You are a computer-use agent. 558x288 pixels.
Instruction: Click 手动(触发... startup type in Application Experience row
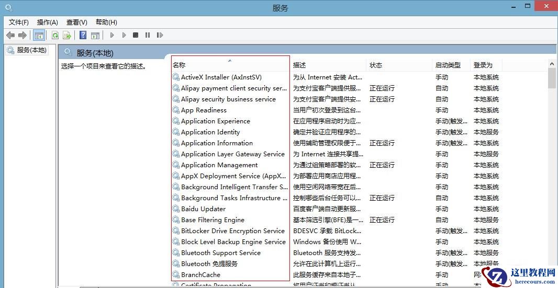coord(451,121)
